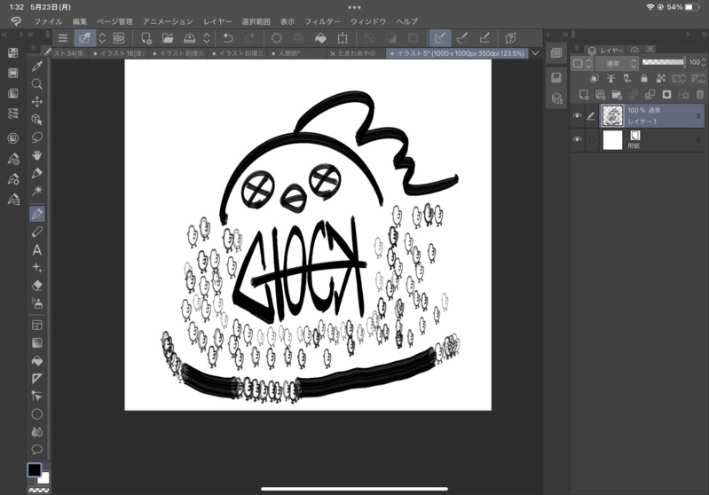Select the Eraser tool
The width and height of the screenshot is (709, 495).
[x=37, y=286]
